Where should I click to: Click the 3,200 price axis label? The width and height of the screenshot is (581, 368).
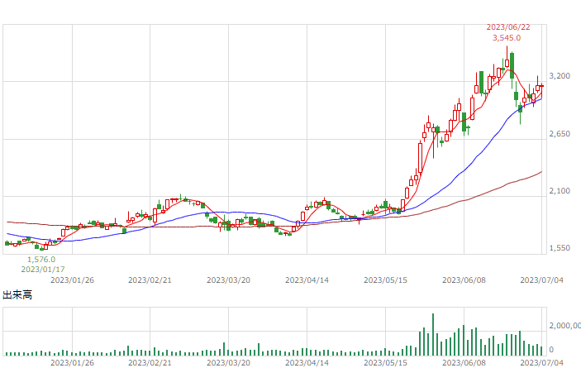point(560,76)
